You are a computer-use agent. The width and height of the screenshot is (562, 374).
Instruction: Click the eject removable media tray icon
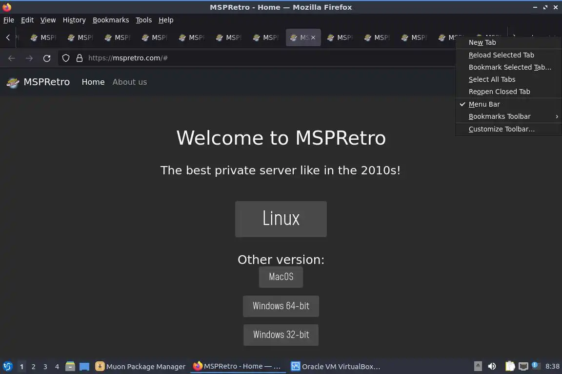point(478,366)
